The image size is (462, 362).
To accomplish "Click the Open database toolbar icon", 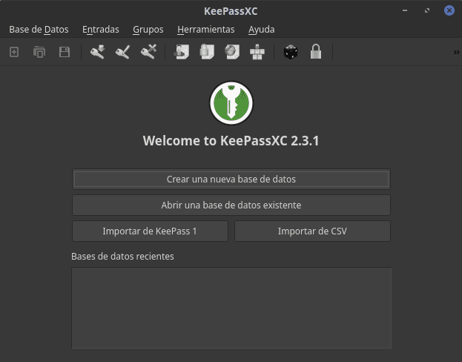I will pyautogui.click(x=39, y=52).
